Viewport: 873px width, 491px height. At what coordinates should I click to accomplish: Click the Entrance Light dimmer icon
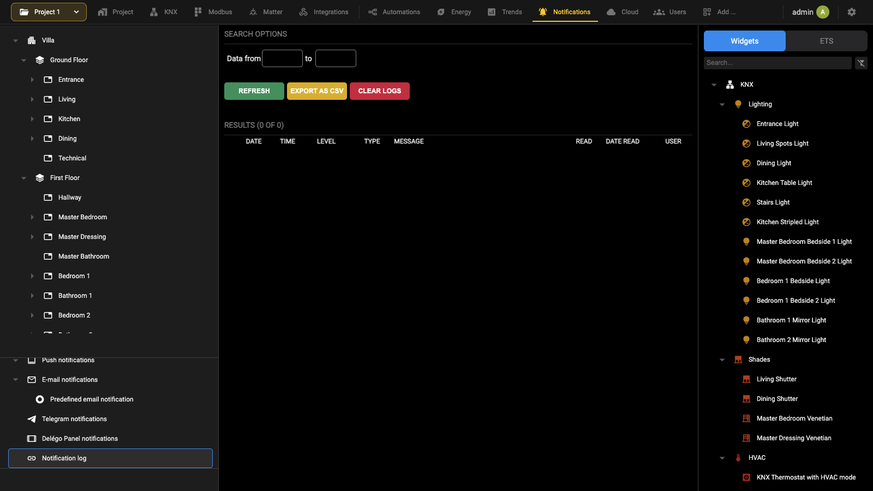[x=746, y=124]
